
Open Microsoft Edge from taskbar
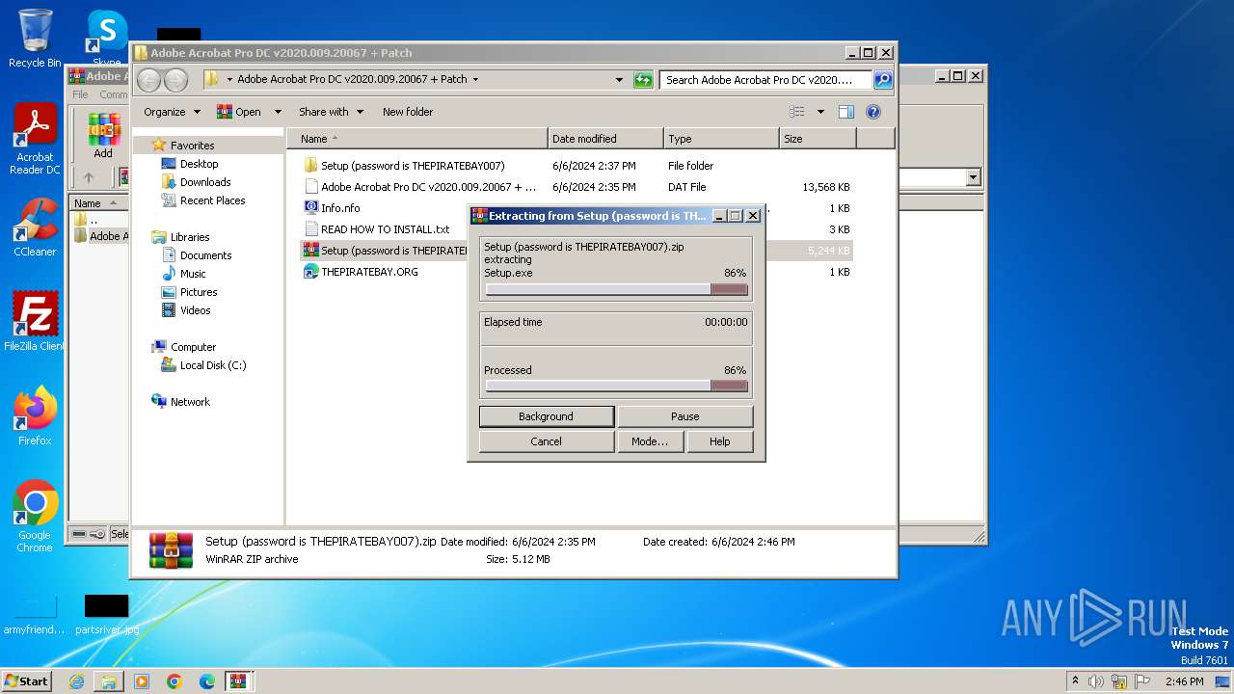coord(207,681)
